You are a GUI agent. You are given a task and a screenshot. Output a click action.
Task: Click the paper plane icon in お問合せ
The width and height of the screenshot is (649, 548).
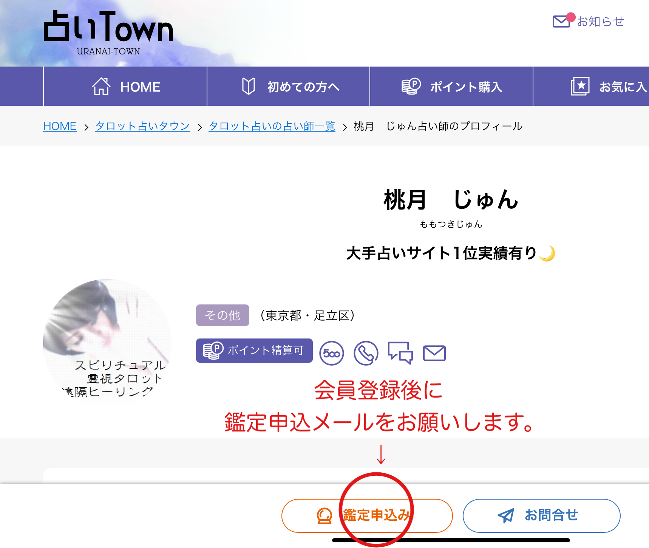[x=506, y=515]
